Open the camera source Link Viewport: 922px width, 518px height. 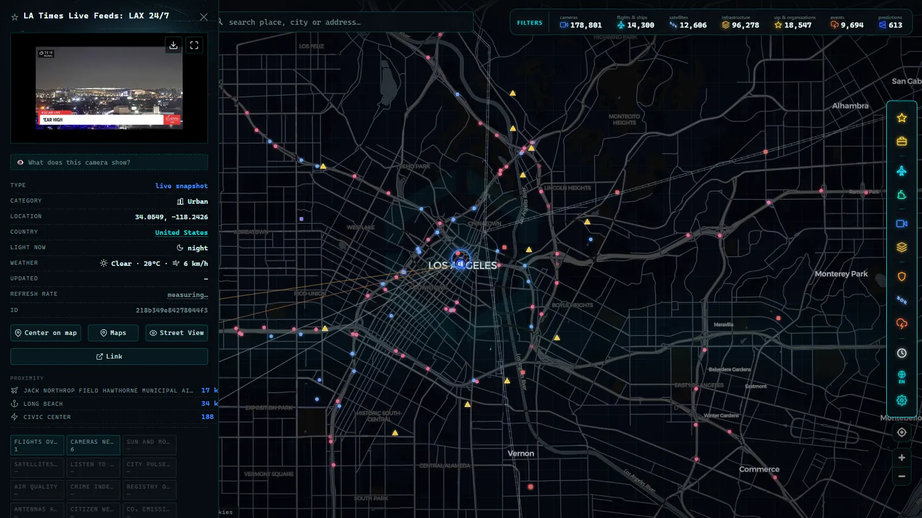pos(109,357)
